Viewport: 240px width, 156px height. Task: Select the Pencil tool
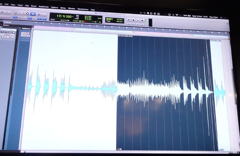coord(44,14)
